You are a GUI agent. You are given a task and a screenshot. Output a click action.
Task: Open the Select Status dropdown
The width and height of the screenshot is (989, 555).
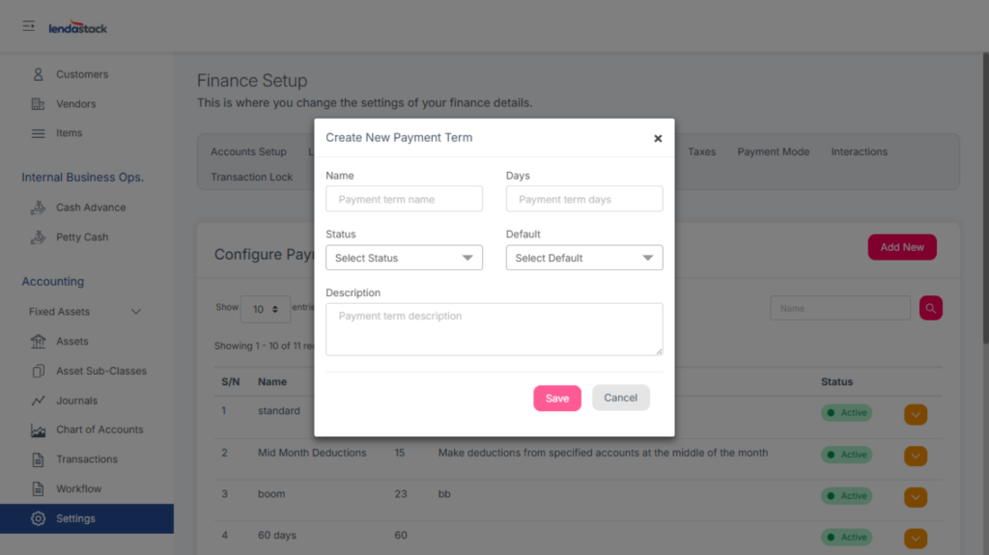pos(404,258)
